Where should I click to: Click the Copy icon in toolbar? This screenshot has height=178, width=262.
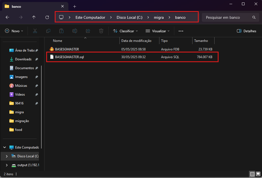coord(48,31)
